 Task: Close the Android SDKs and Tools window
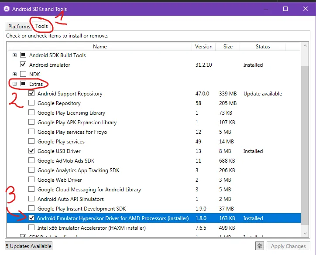306,9
